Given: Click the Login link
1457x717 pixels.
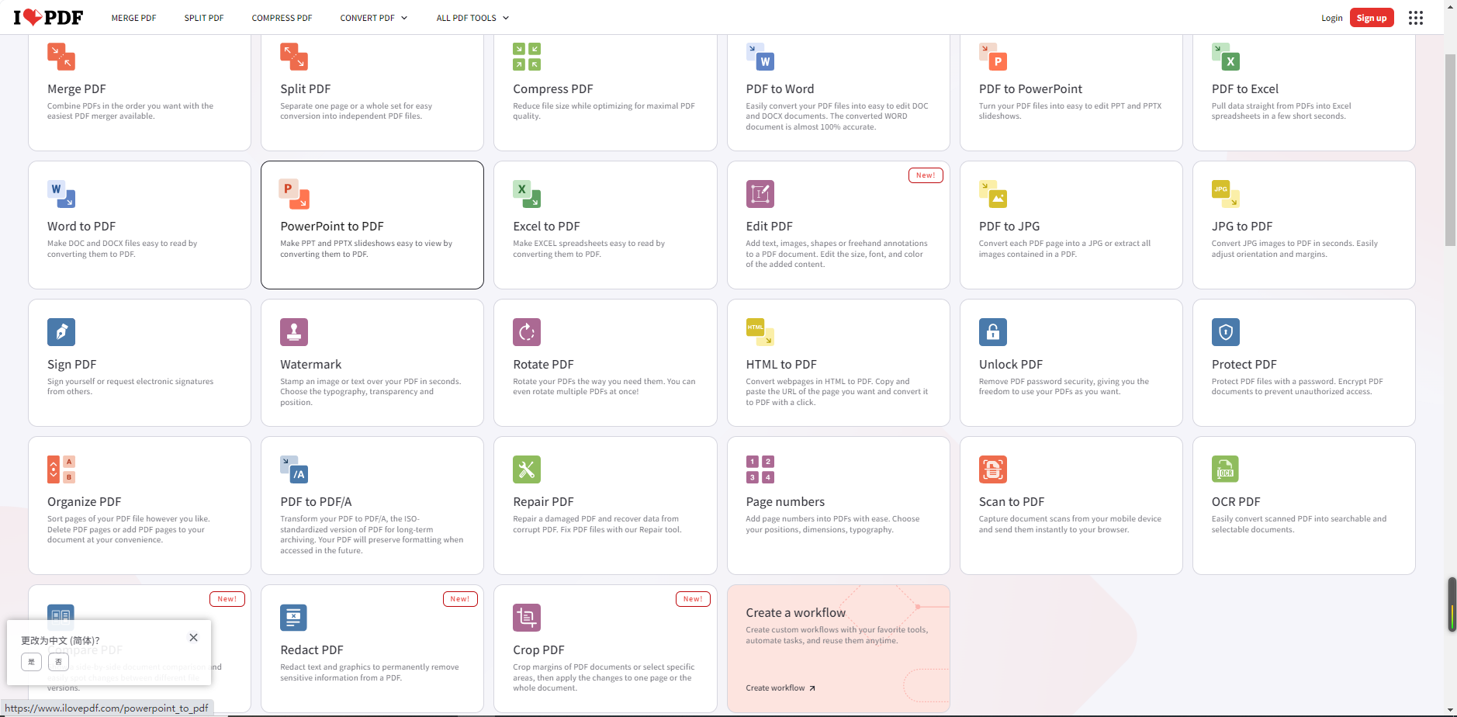Looking at the screenshot, I should pyautogui.click(x=1331, y=18).
